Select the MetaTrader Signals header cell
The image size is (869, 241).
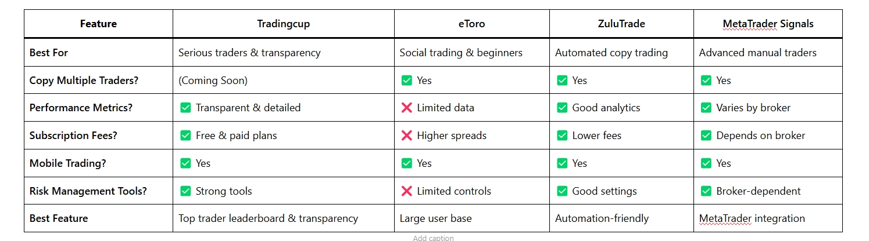(x=768, y=24)
